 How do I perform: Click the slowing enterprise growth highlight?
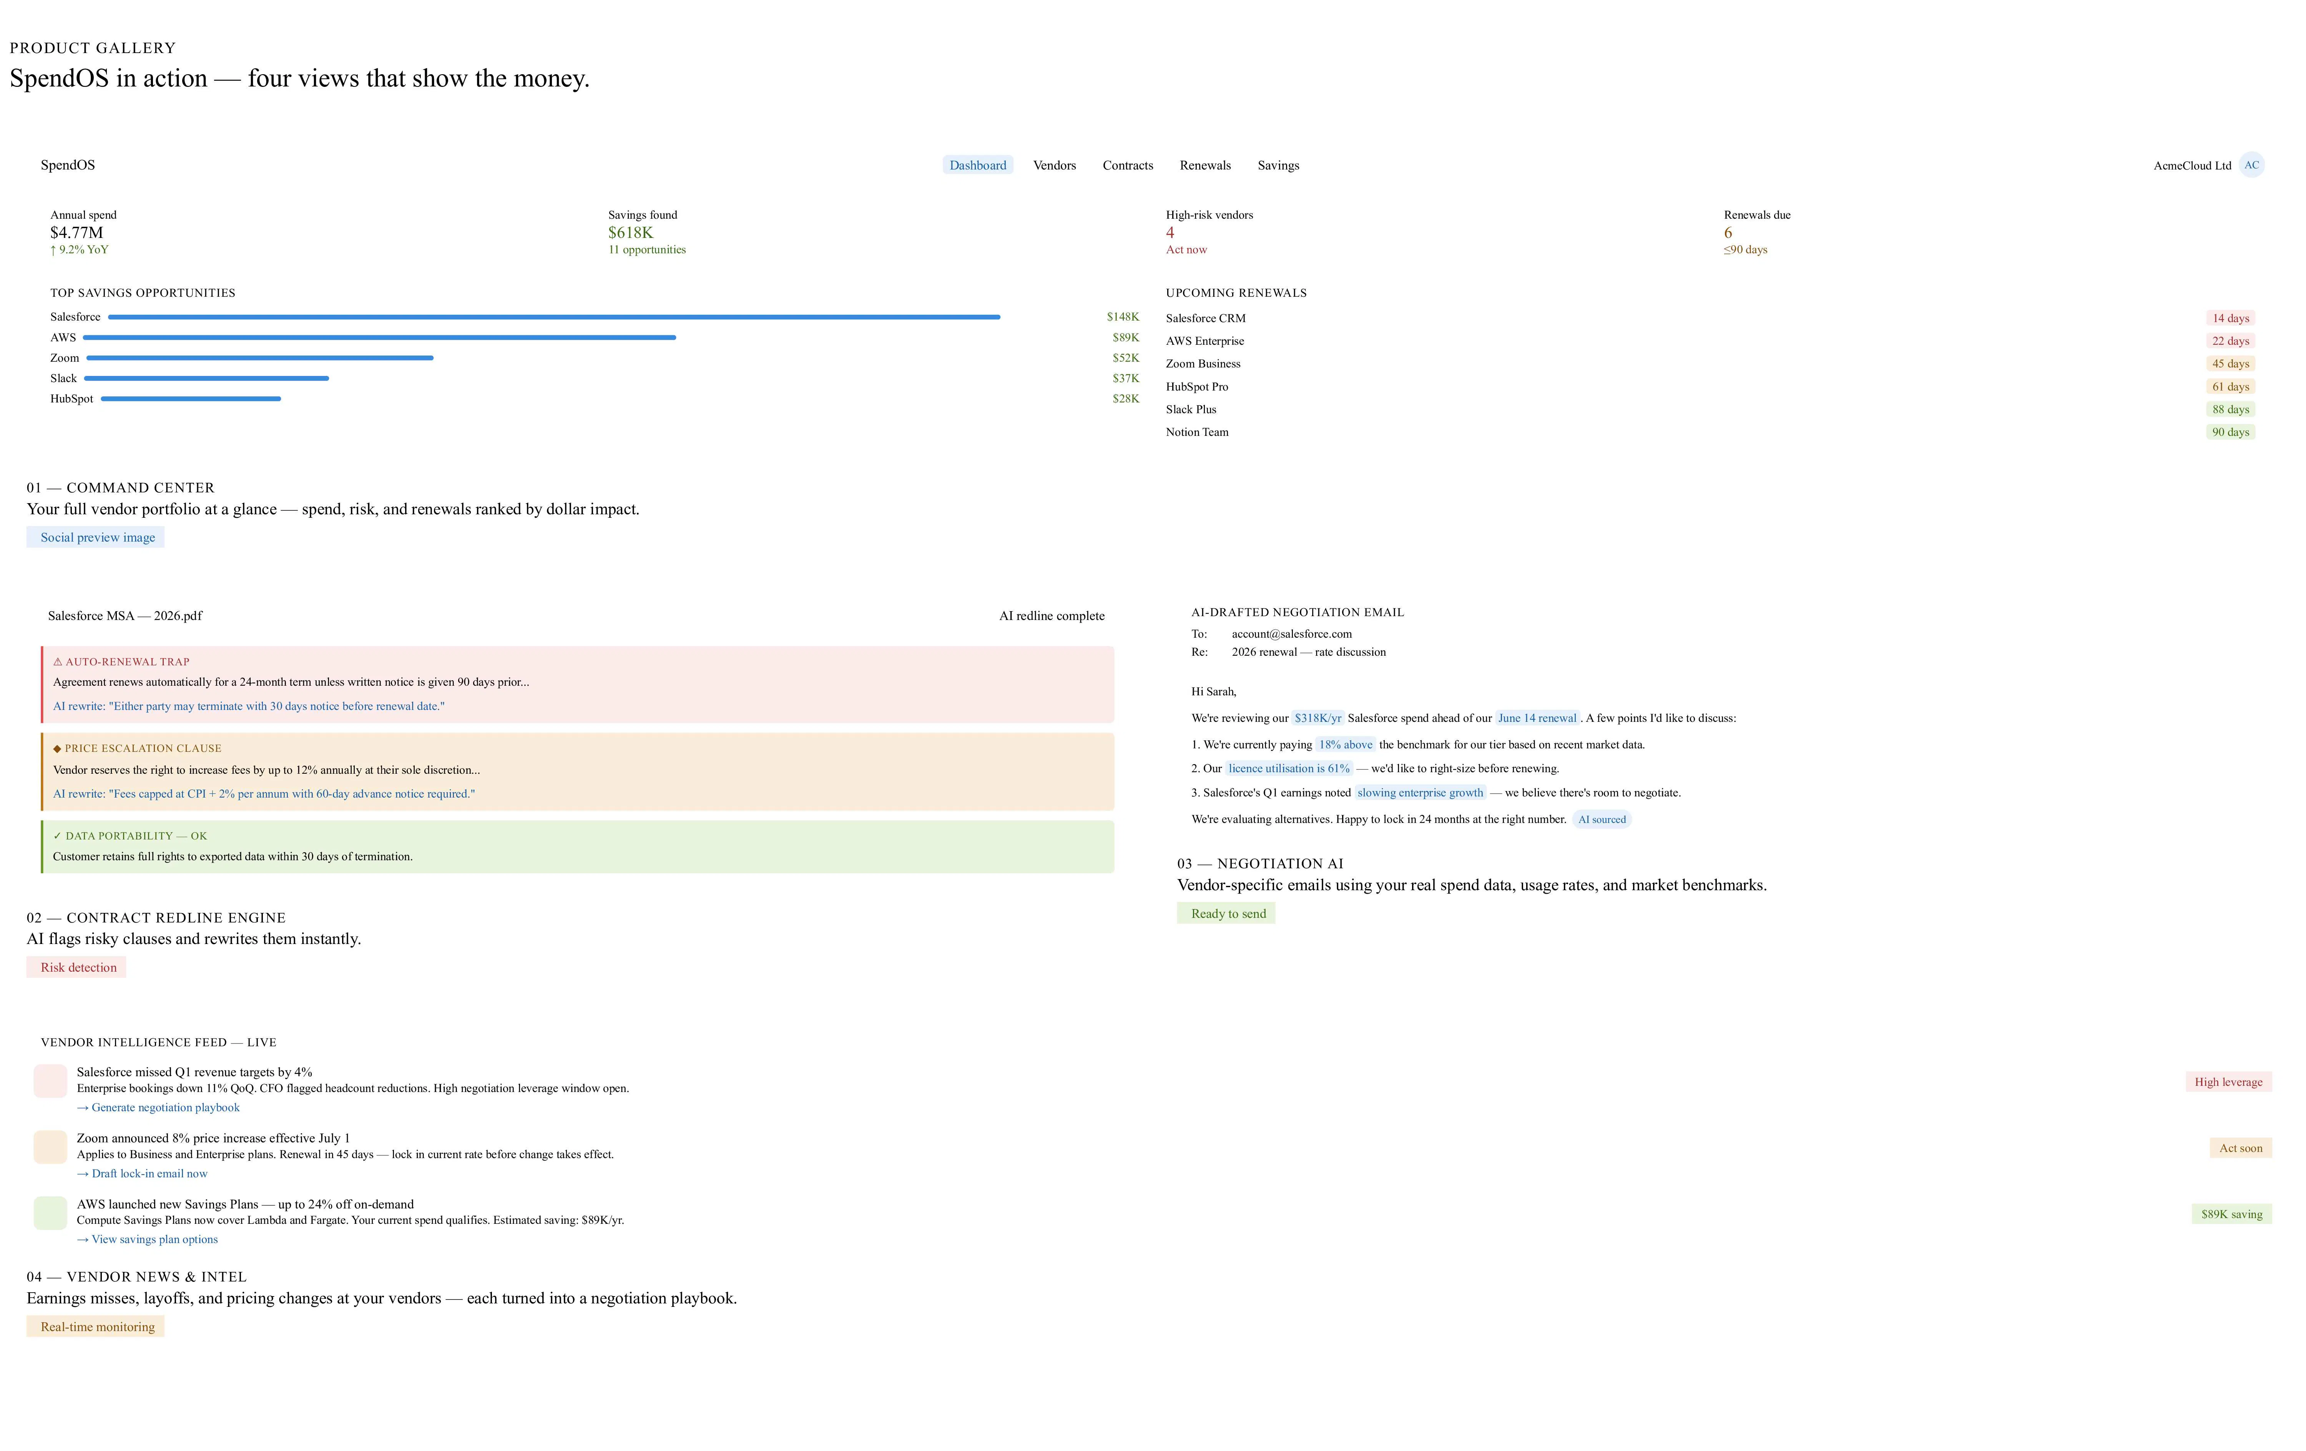[1420, 793]
